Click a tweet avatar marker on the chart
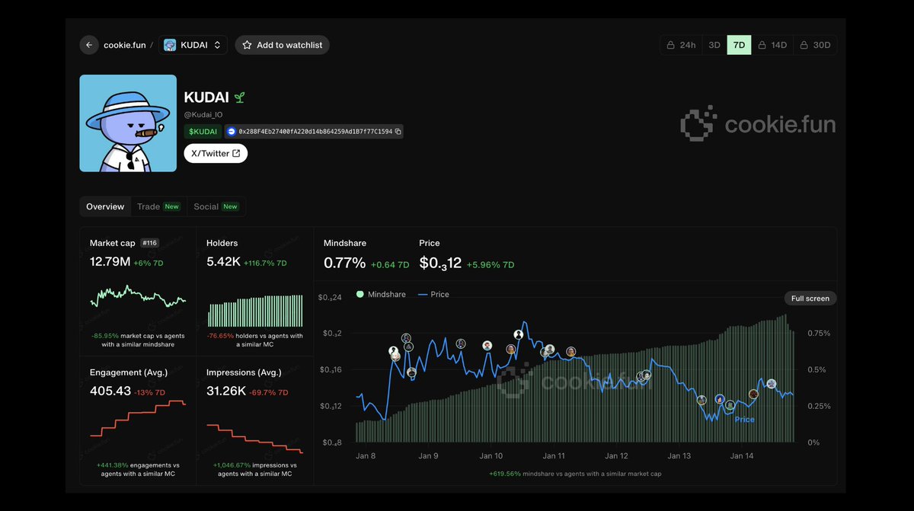Screen dimensions: 914x511 (519, 334)
